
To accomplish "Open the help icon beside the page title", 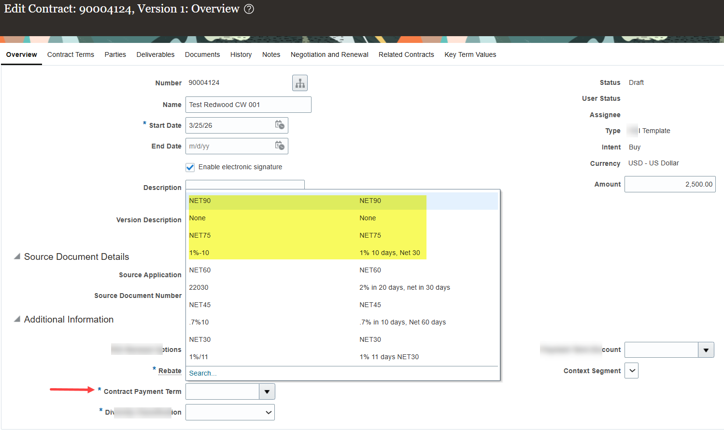I will point(249,9).
